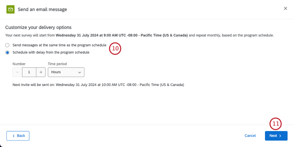Click the green email envelope icon
The image size is (294, 147).
pyautogui.click(x=10, y=9)
